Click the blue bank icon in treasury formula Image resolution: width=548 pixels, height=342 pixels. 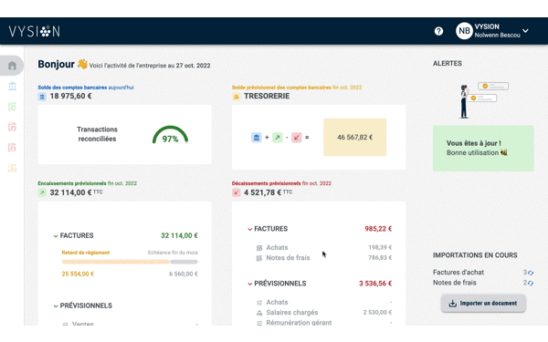[256, 137]
